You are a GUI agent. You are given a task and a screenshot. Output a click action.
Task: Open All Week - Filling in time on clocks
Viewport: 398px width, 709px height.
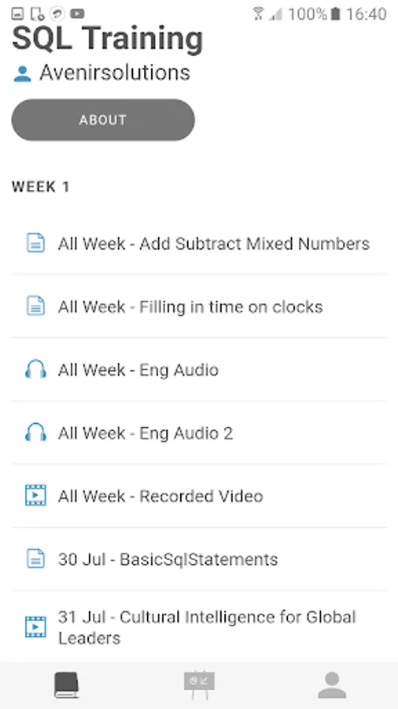199,306
